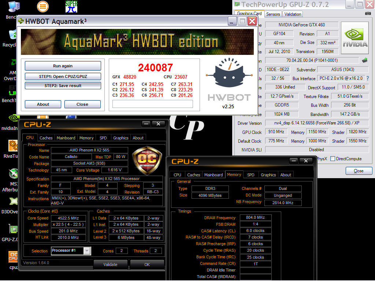Click the About button in Aquamark
This screenshot has width=375, height=281.
(x=43, y=104)
